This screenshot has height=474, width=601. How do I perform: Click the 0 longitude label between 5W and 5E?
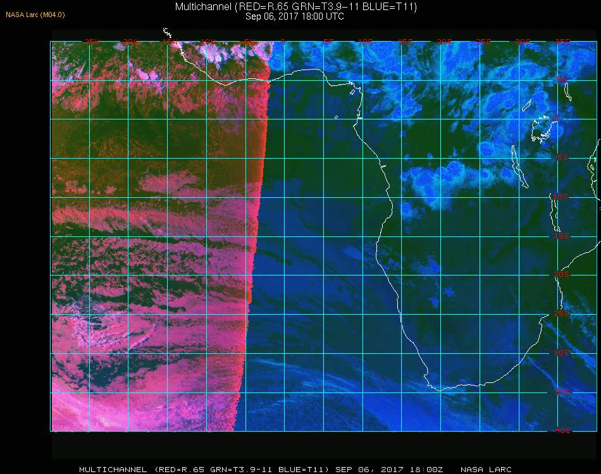(x=283, y=41)
